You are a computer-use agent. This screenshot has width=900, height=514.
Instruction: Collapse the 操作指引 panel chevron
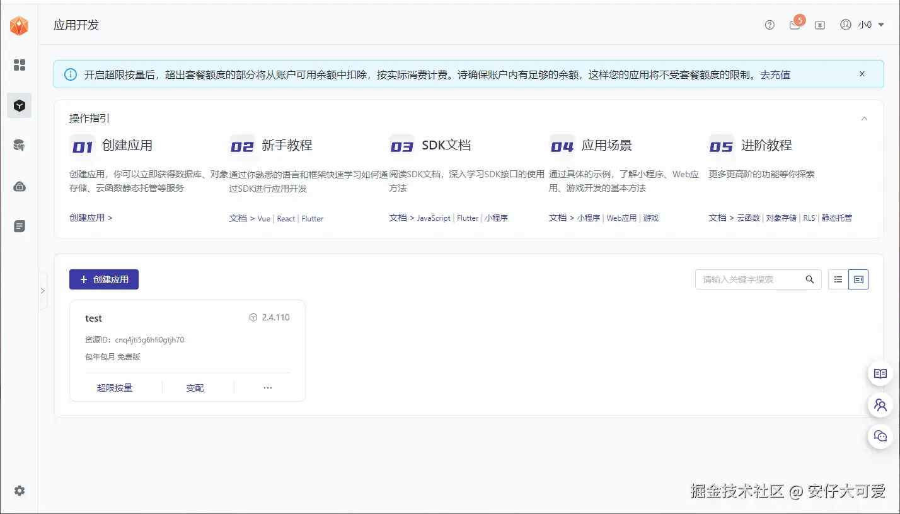[864, 118]
